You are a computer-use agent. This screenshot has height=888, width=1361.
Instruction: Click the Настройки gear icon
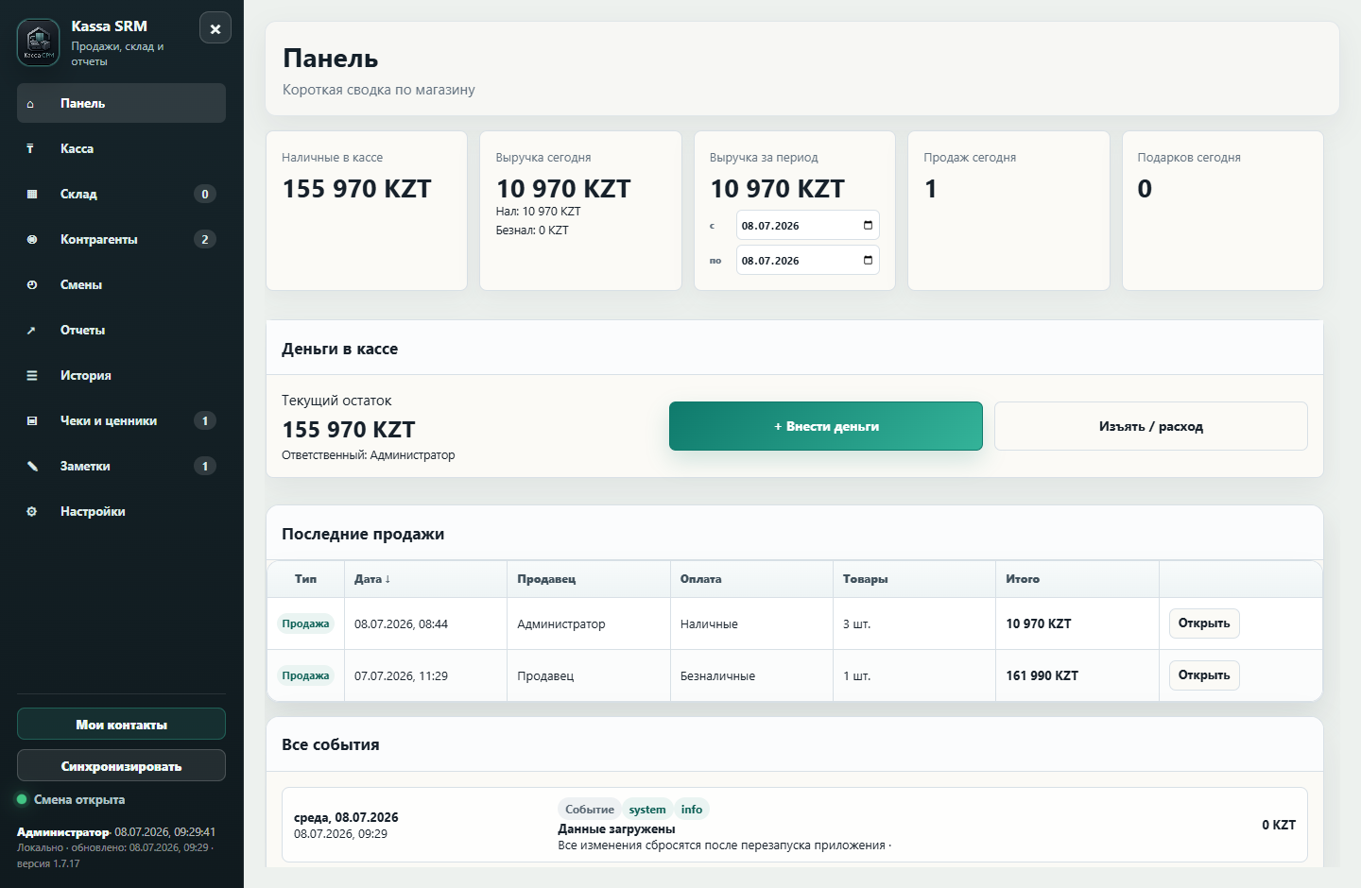coord(31,512)
